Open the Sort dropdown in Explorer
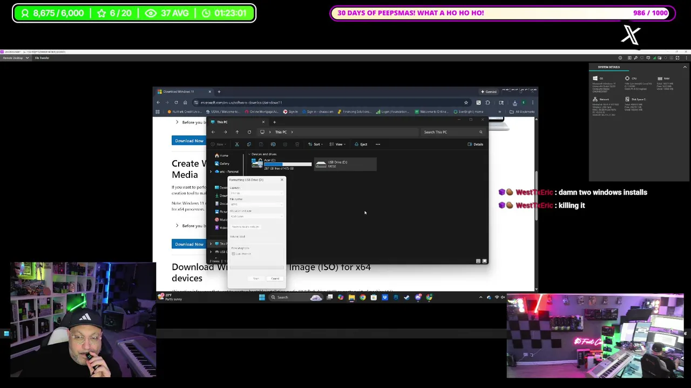This screenshot has height=388, width=691. pos(315,144)
